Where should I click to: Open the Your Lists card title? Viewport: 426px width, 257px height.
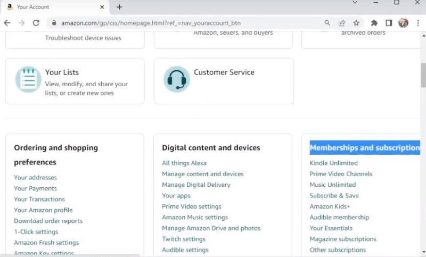coord(62,72)
